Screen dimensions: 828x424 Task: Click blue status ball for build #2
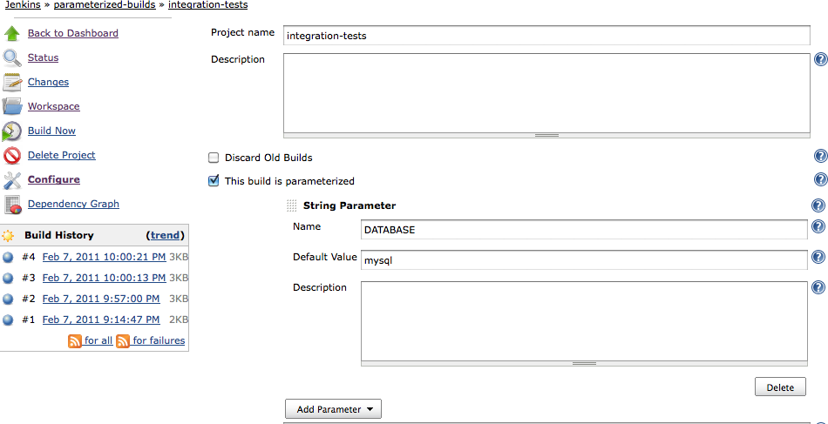7,299
